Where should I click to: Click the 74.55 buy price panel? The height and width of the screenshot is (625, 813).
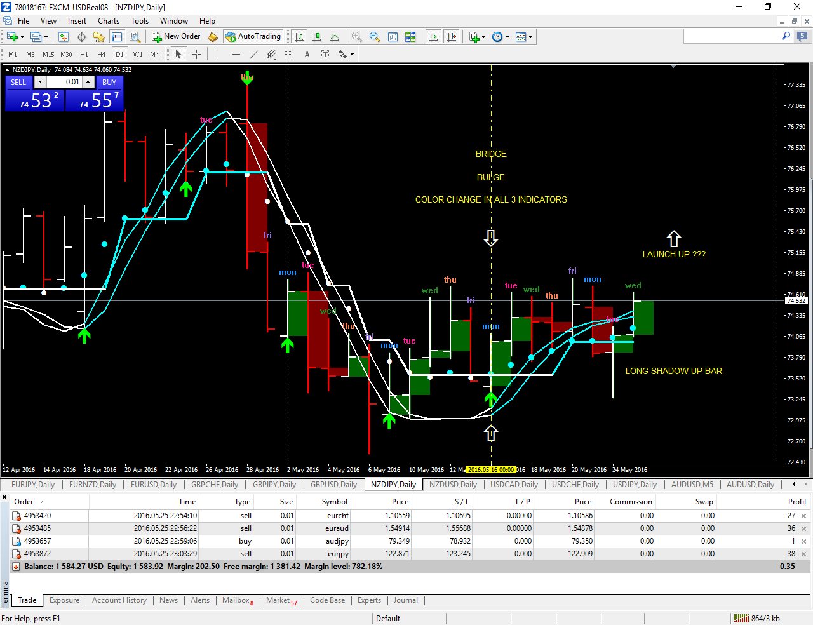click(x=94, y=100)
